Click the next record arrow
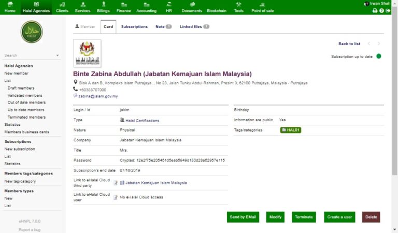 coord(379,43)
